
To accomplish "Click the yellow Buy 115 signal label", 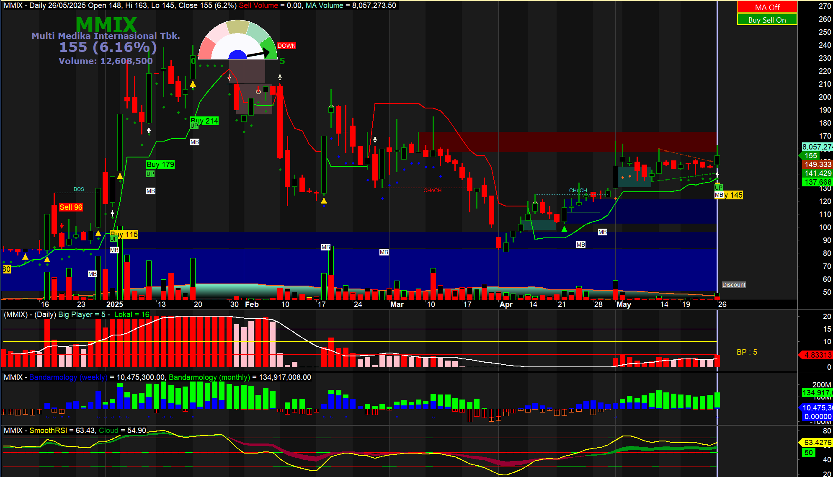I will click(124, 235).
